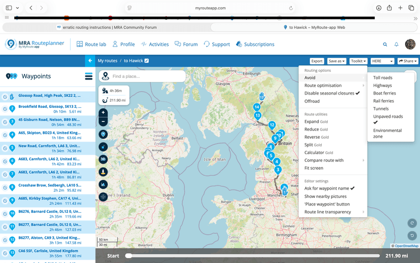Open the user profile avatar
Image resolution: width=420 pixels, height=263 pixels.
410,44
